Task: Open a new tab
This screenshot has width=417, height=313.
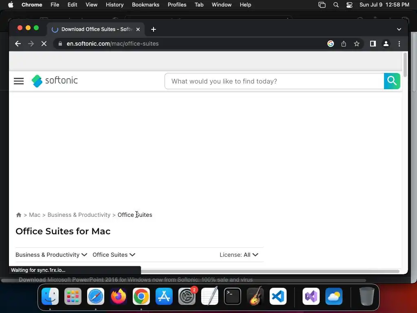Action: tap(154, 29)
